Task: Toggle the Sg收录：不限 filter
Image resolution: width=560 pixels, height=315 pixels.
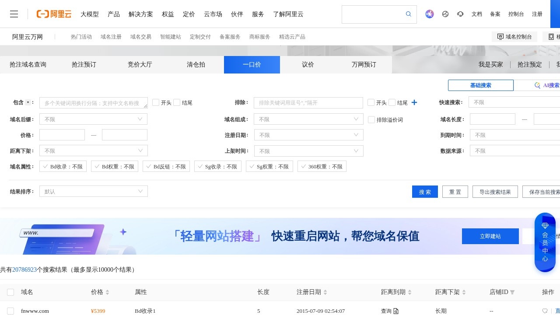Action: [218, 166]
